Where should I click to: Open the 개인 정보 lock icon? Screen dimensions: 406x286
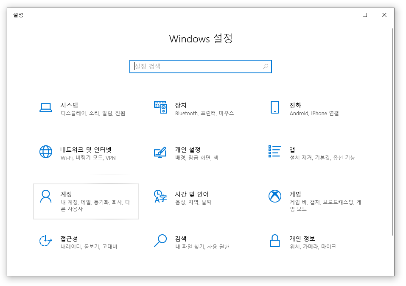pos(275,241)
